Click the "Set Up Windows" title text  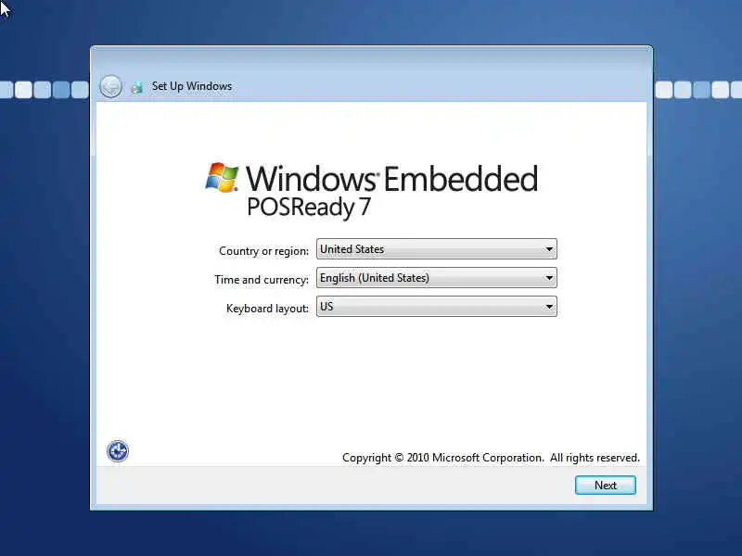[x=192, y=86]
